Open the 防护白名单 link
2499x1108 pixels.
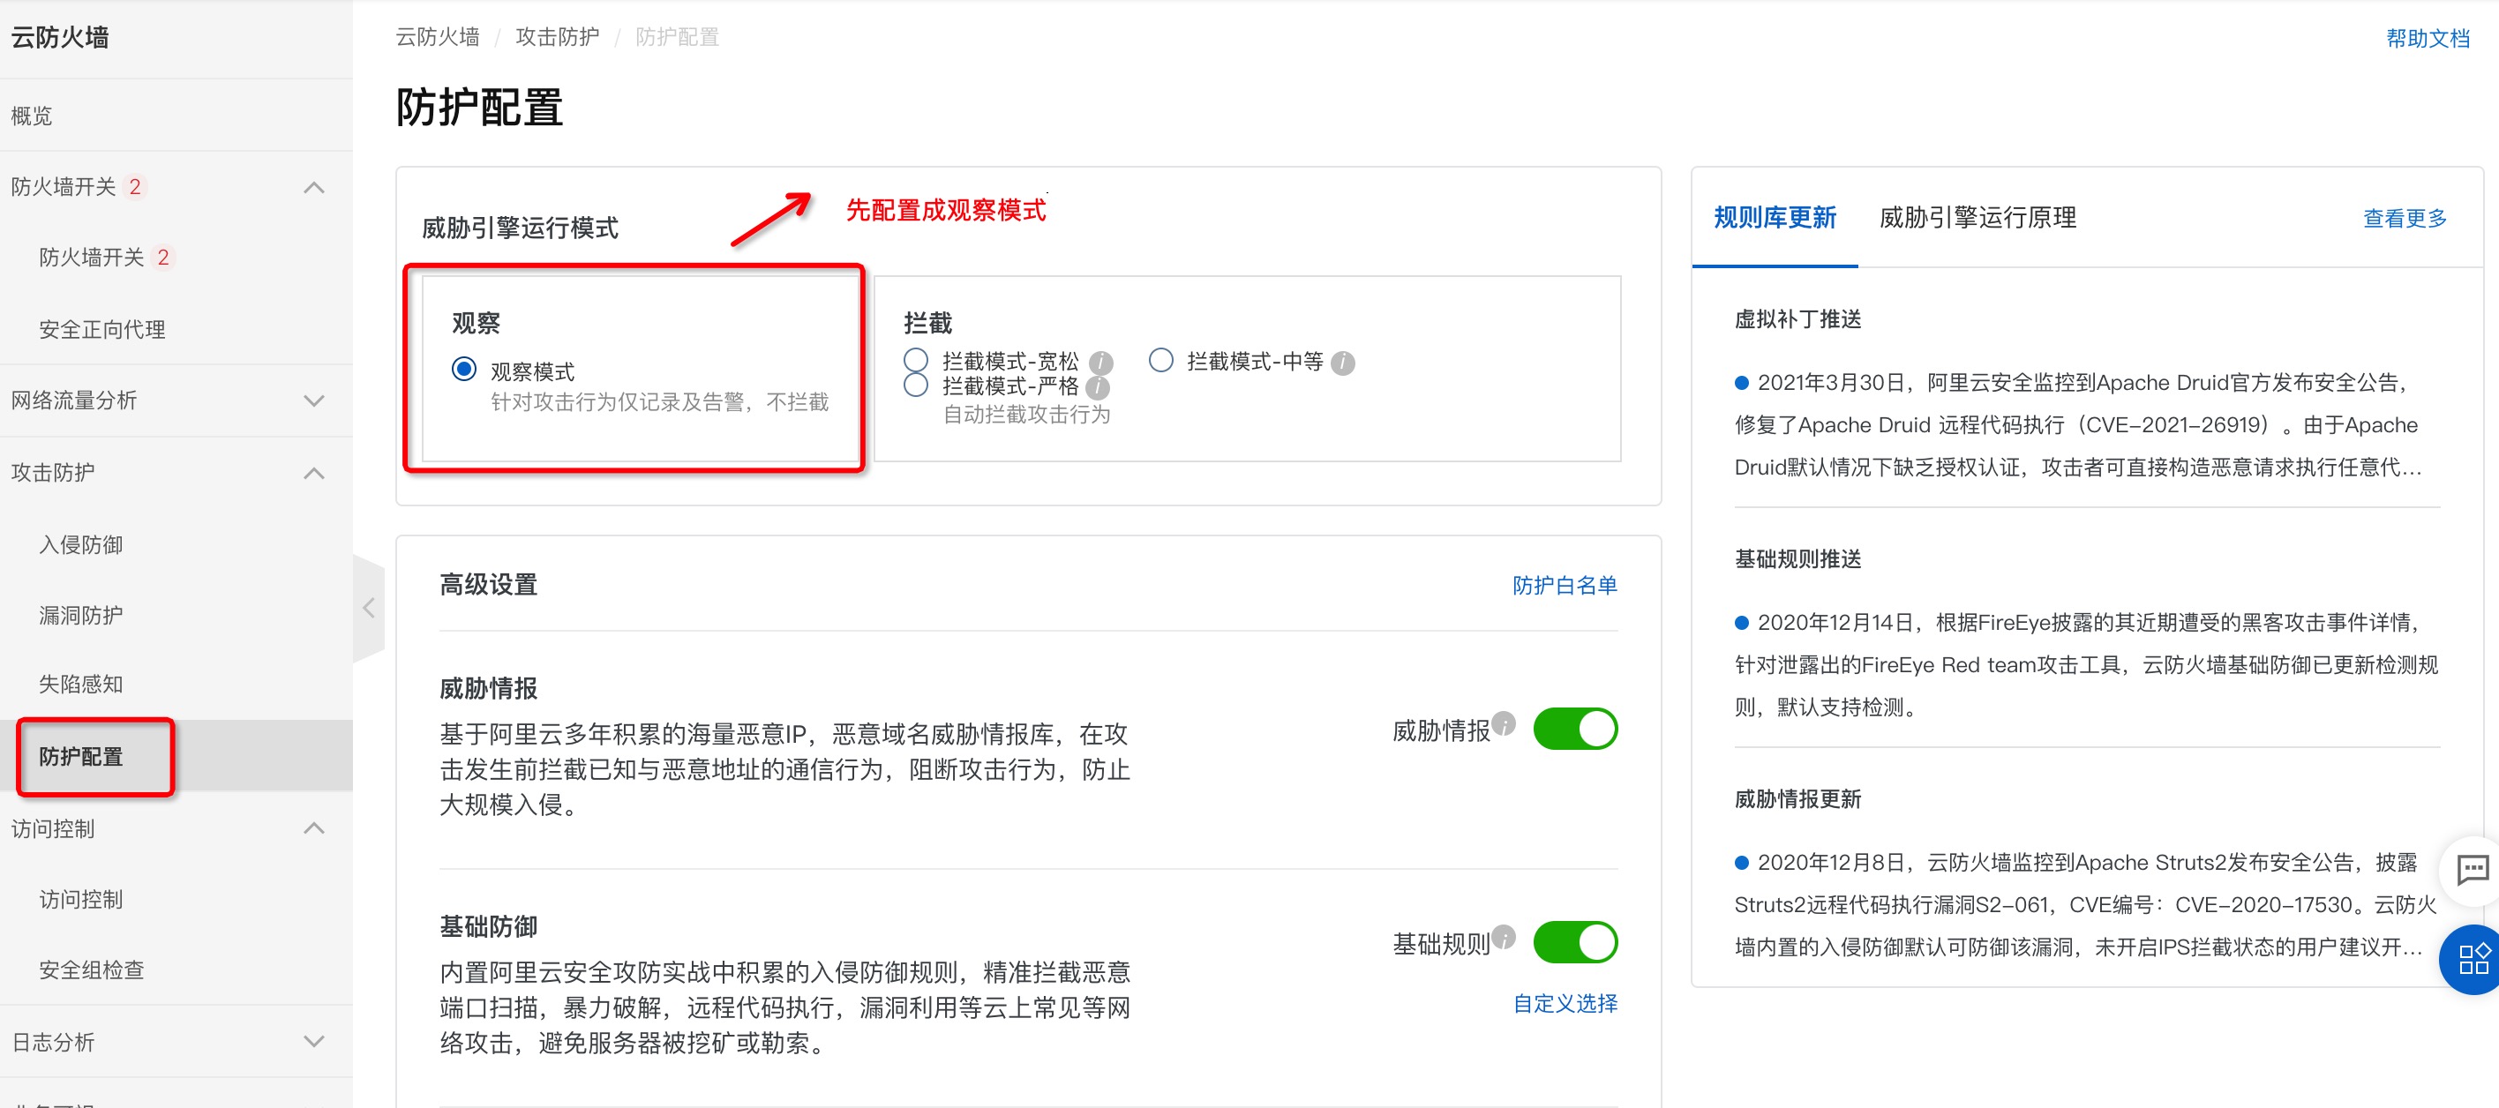coord(1564,585)
